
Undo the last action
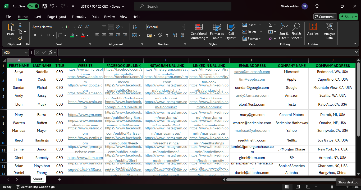52,6
